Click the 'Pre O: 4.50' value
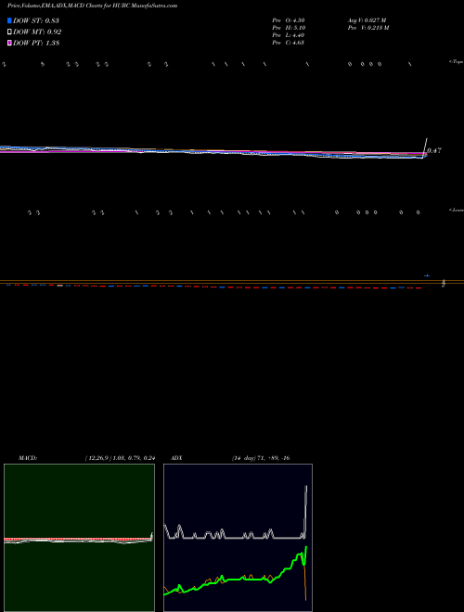464x612 pixels. click(289, 20)
